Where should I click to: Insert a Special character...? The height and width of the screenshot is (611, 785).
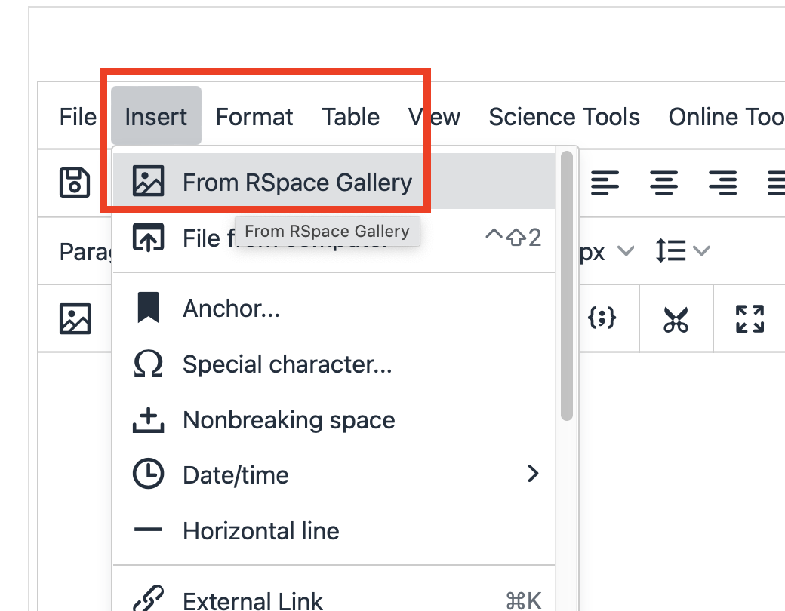(334, 364)
